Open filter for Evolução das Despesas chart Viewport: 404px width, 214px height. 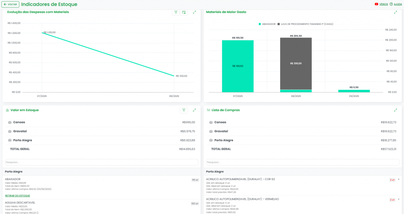pos(176,12)
